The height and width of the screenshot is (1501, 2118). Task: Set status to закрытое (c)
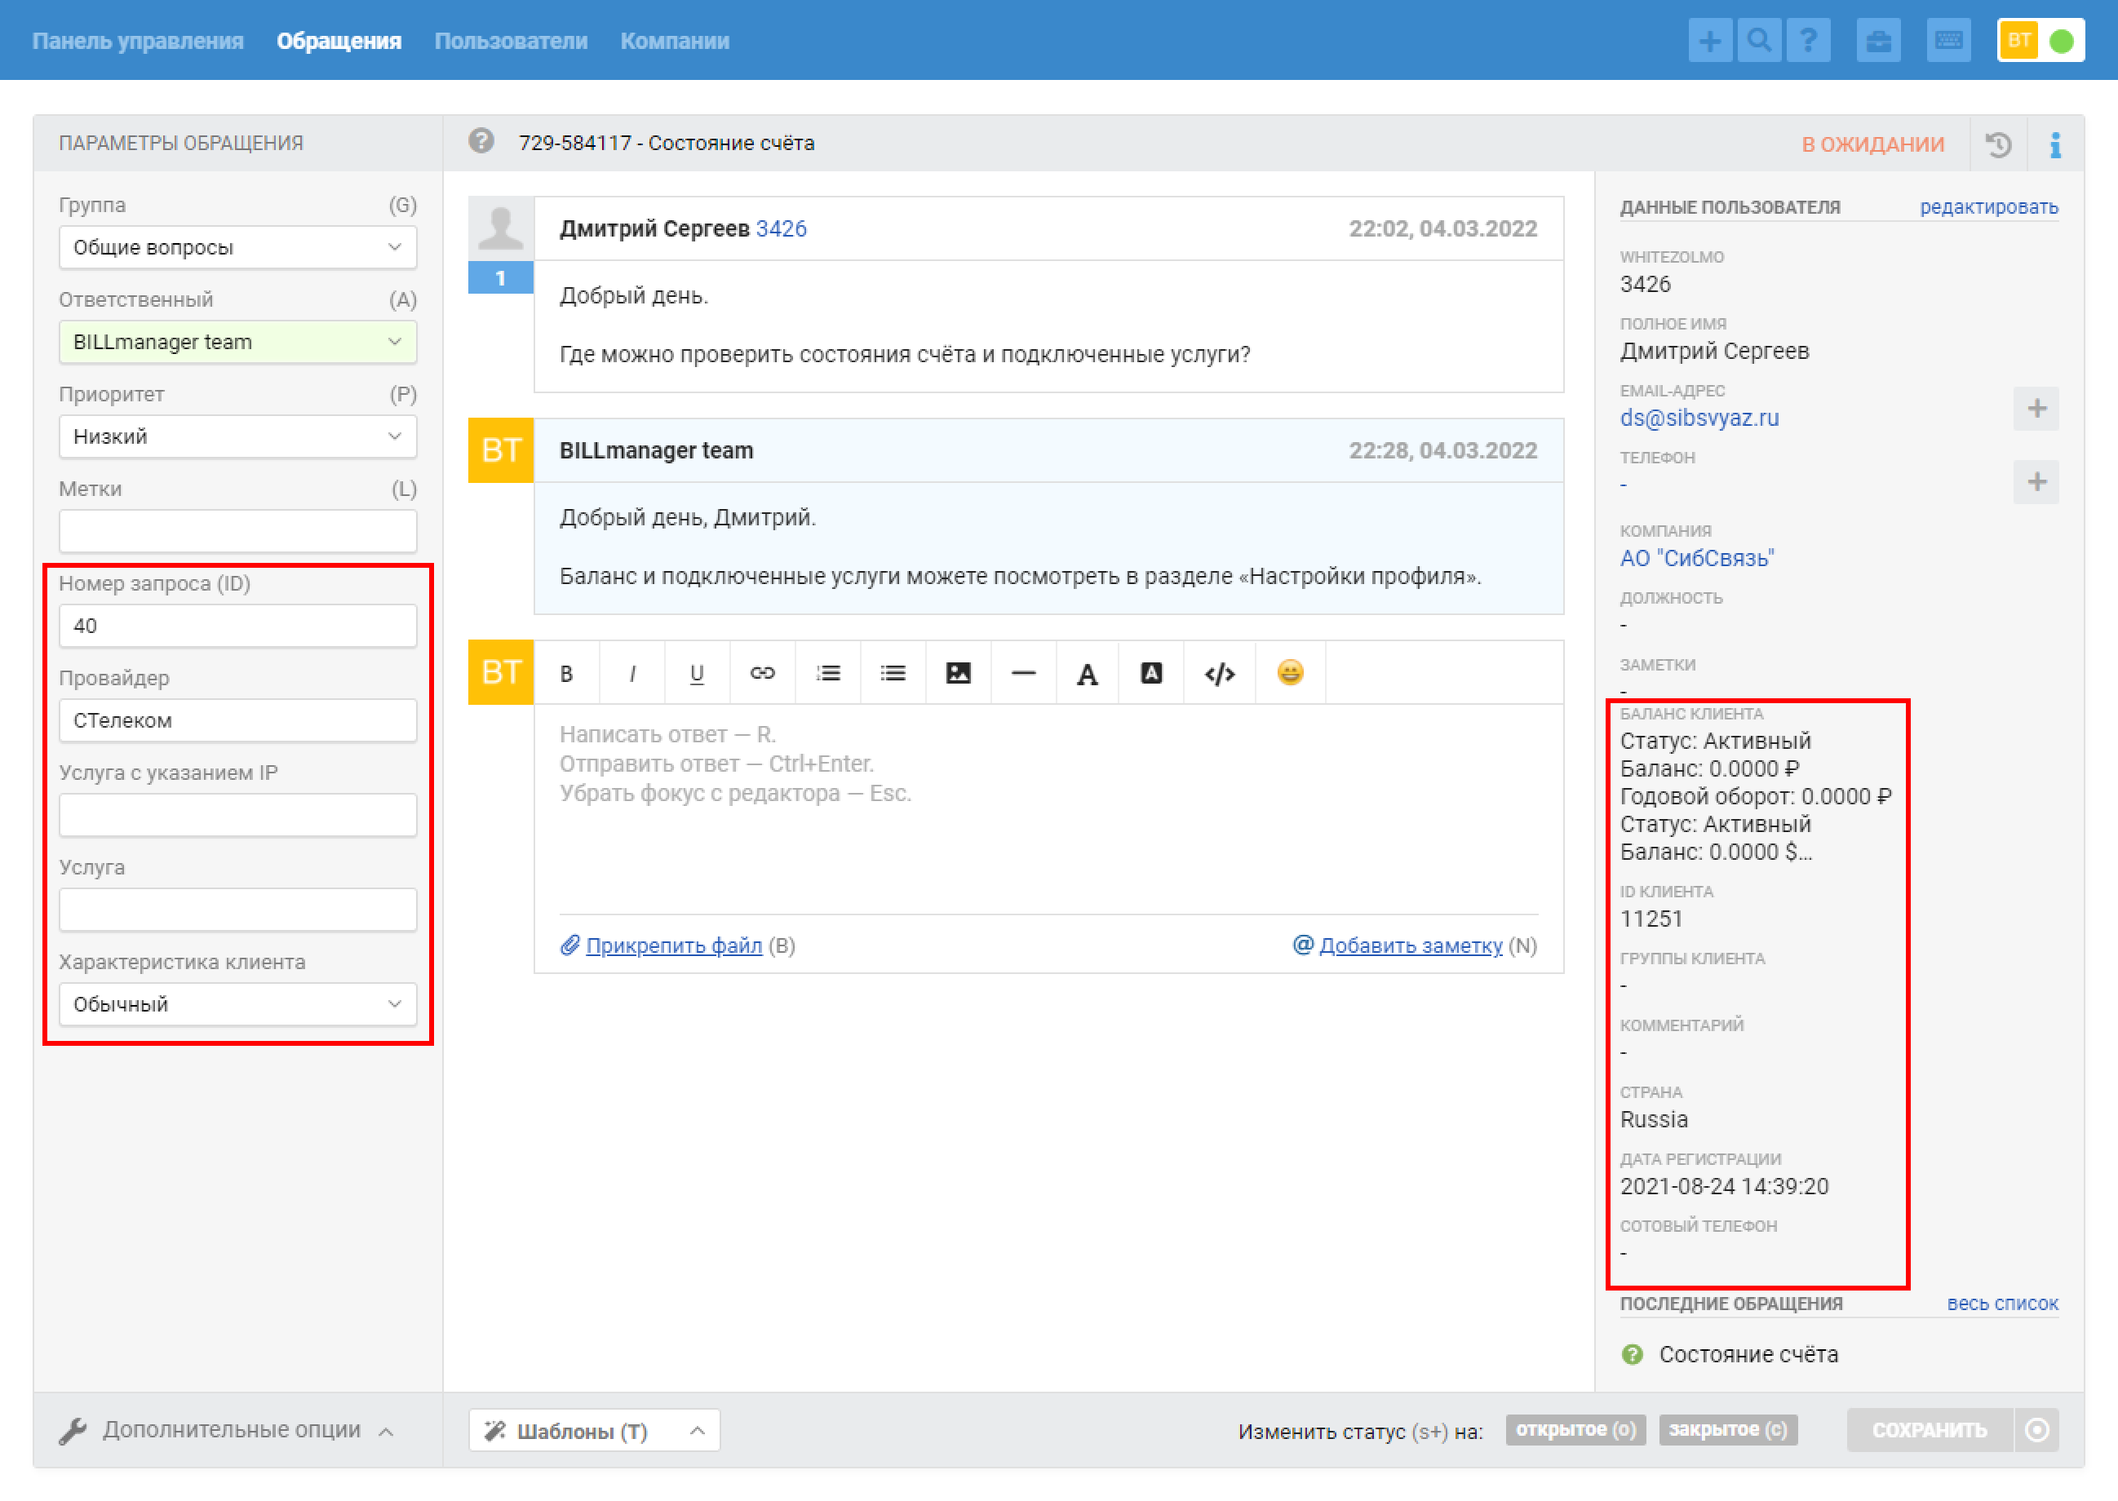click(1728, 1429)
